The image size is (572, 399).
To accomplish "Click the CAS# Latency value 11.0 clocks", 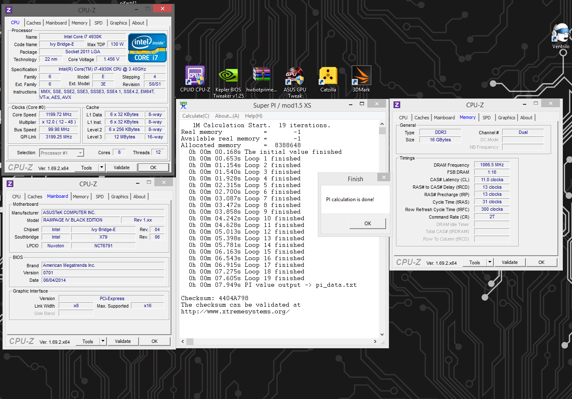I will click(x=492, y=180).
